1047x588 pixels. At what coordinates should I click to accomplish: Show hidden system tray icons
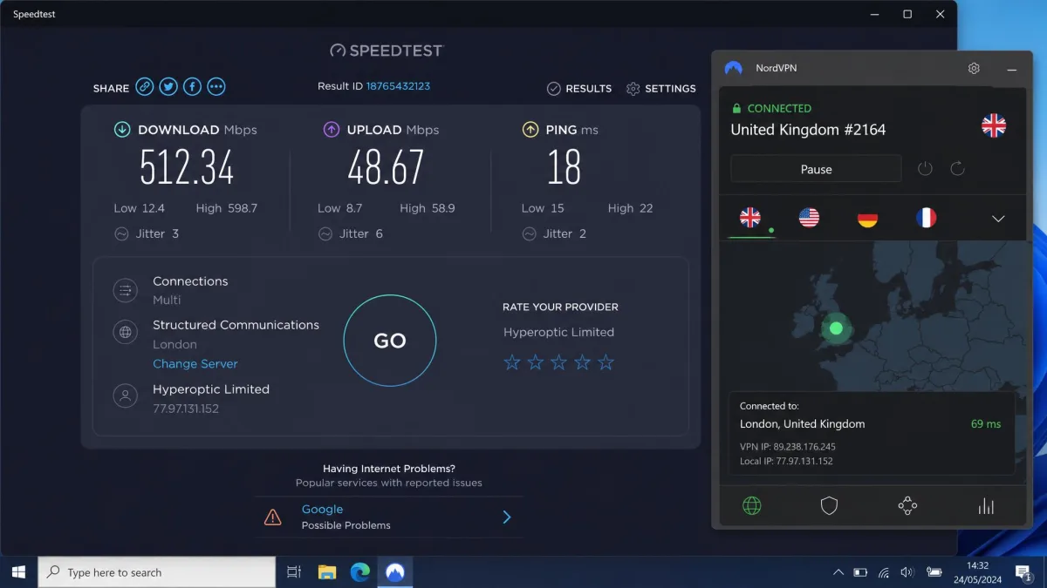pos(838,572)
